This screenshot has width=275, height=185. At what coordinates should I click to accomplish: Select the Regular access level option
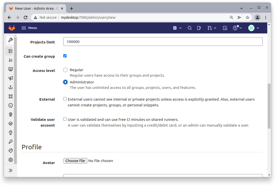65,70
